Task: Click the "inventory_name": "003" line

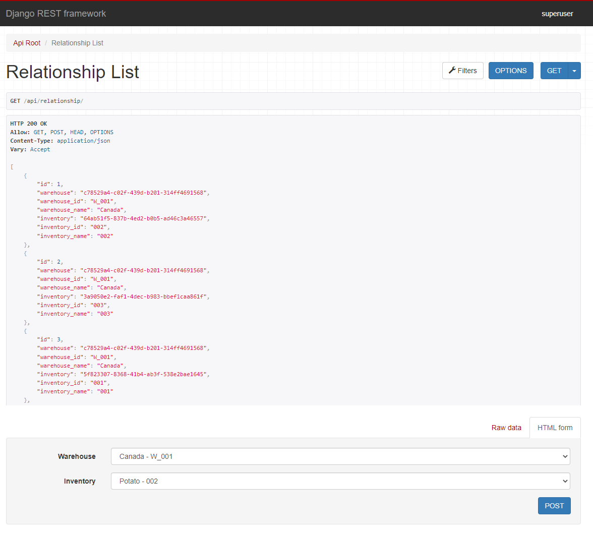Action: (x=75, y=314)
